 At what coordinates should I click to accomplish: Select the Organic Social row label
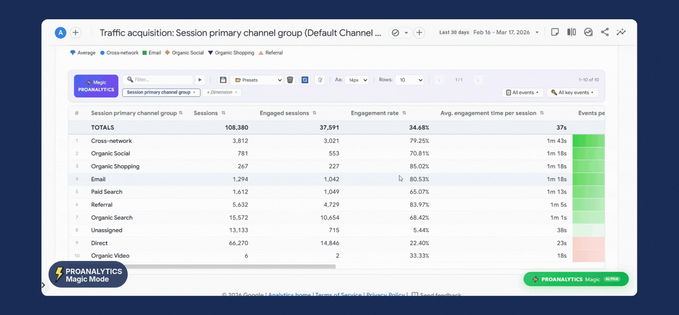coord(110,153)
